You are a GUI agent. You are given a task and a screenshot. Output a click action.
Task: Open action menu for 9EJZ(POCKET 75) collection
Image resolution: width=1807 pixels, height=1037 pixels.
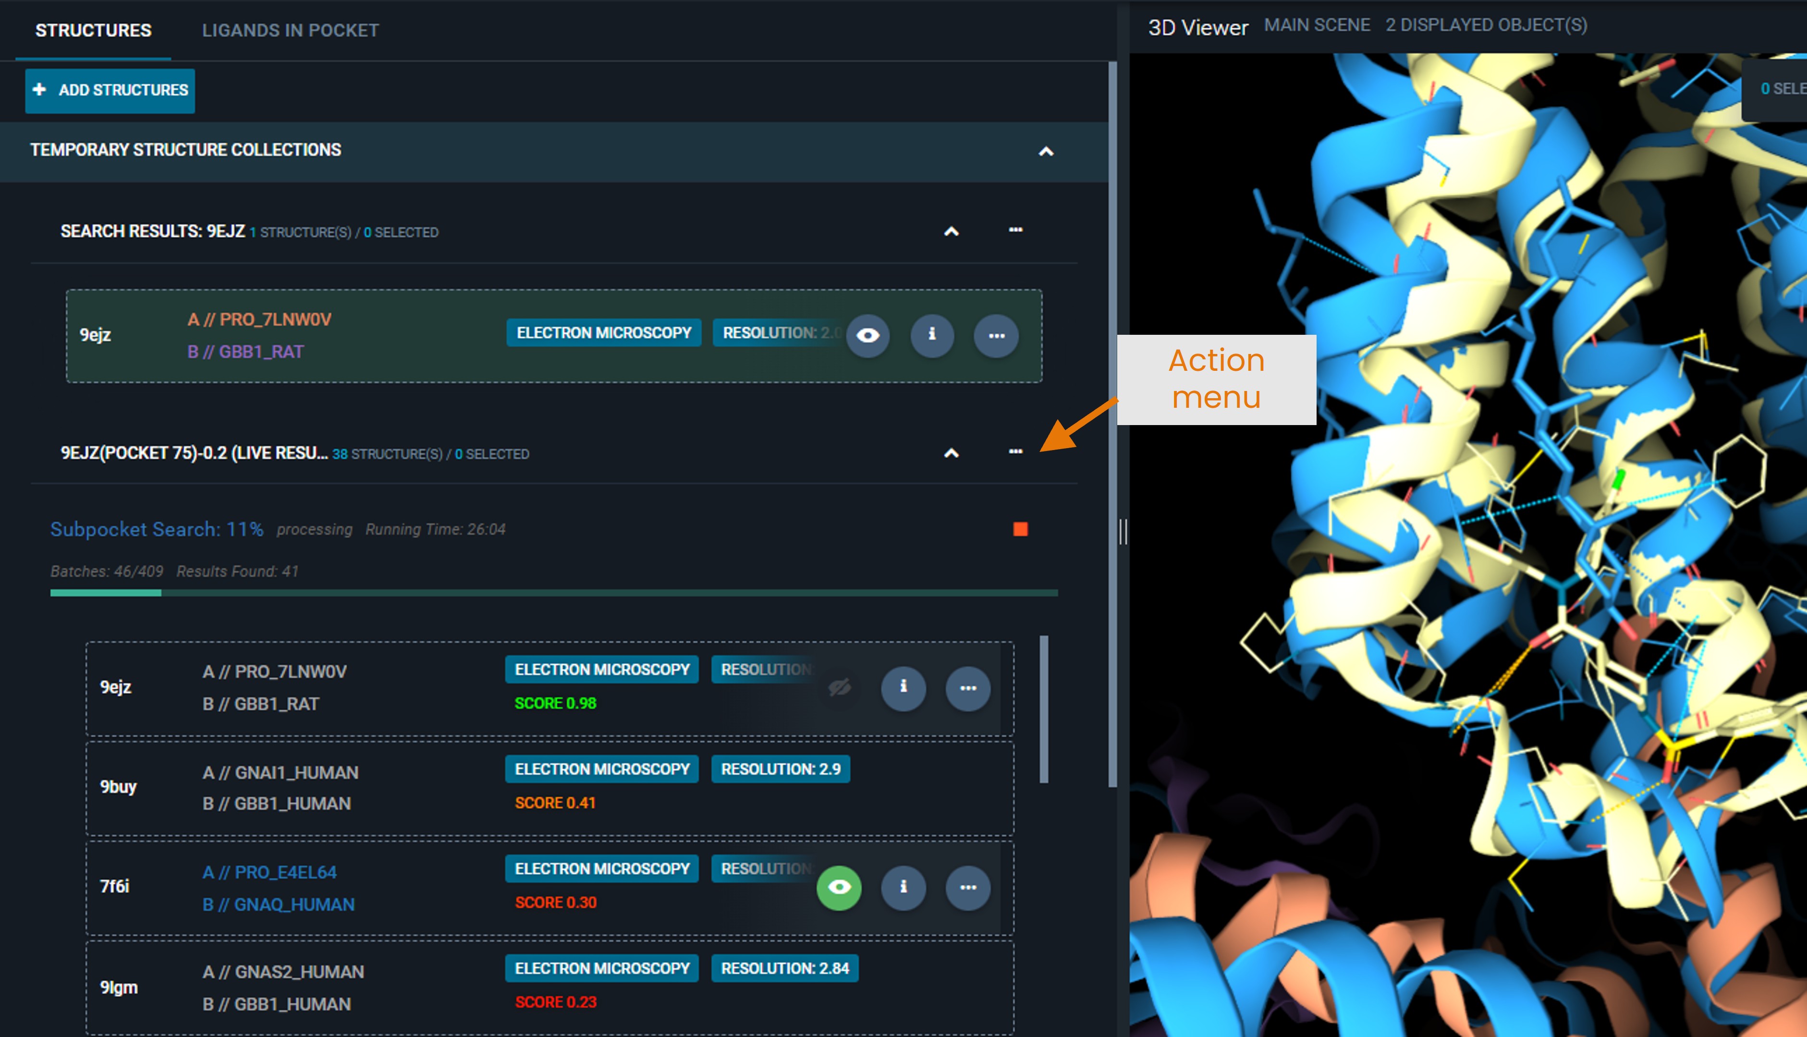click(x=1015, y=451)
